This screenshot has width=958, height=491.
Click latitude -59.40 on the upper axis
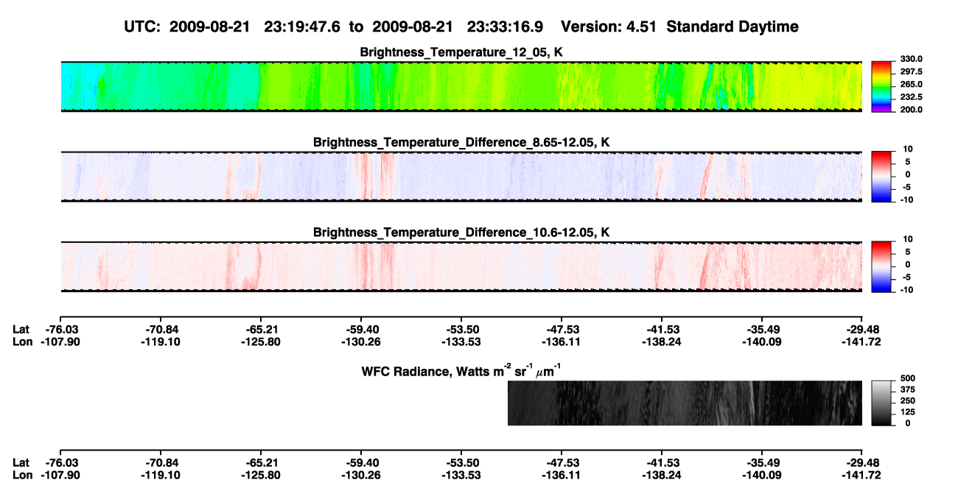(x=361, y=330)
